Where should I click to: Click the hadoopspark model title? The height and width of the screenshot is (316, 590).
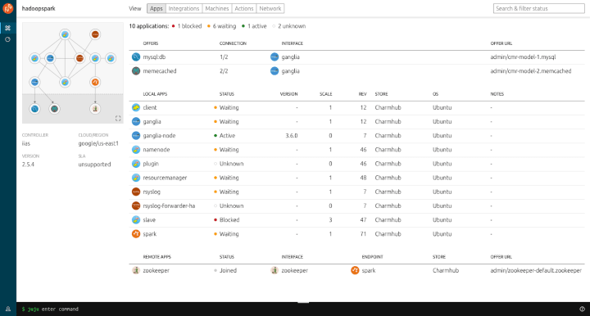pyautogui.click(x=39, y=8)
